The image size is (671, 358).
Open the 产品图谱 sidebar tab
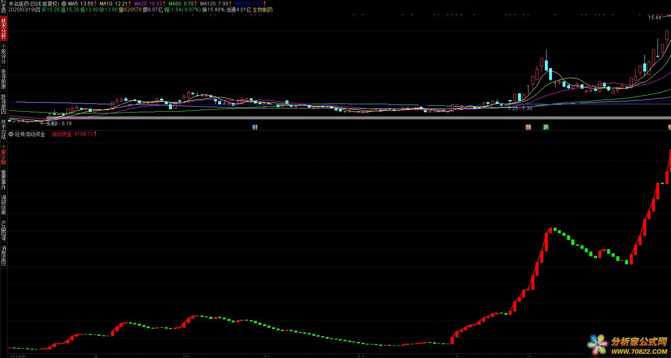3,230
